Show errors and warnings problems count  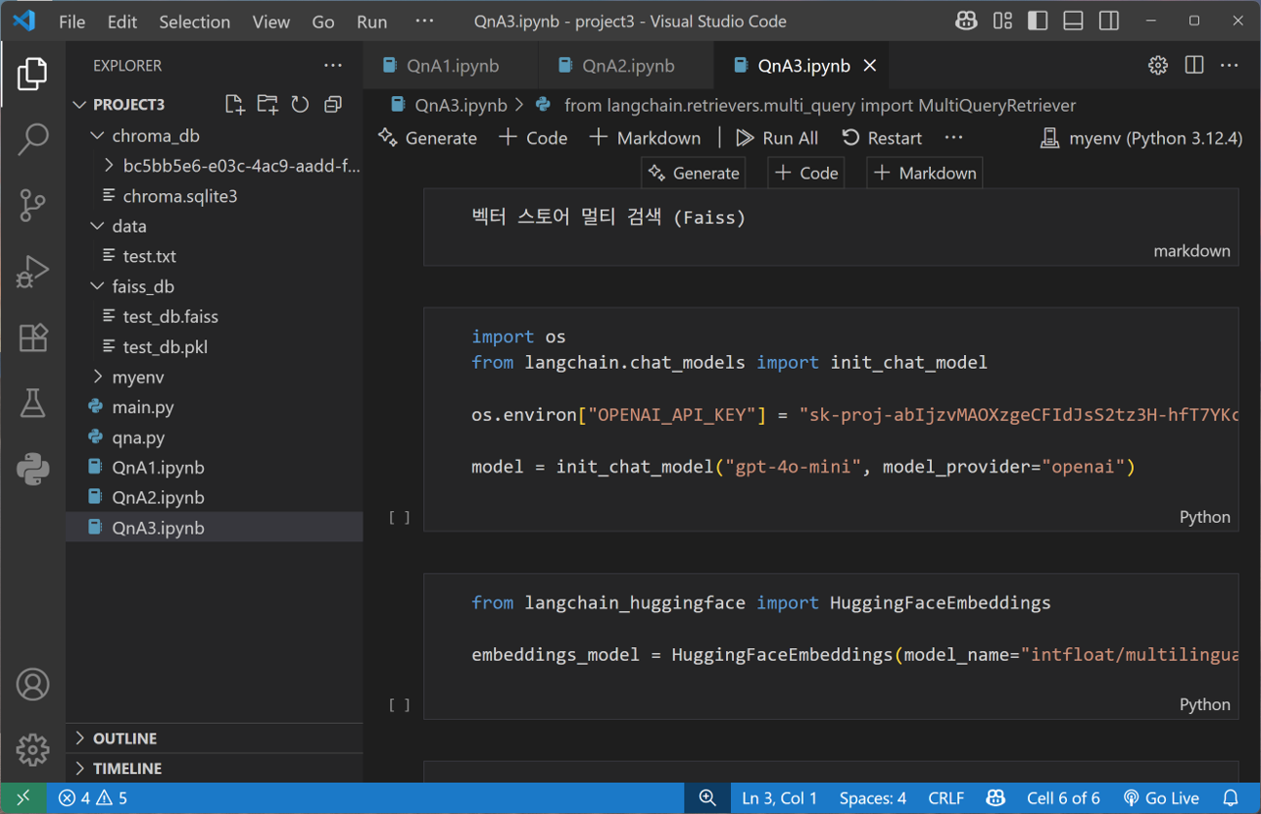[92, 798]
